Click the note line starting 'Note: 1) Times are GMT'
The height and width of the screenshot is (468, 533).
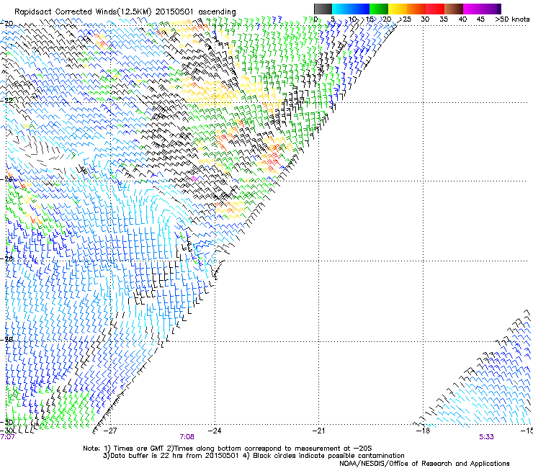pos(228,449)
